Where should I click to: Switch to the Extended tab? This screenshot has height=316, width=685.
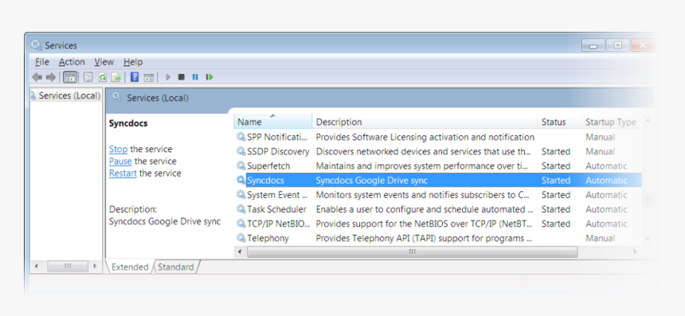click(130, 267)
